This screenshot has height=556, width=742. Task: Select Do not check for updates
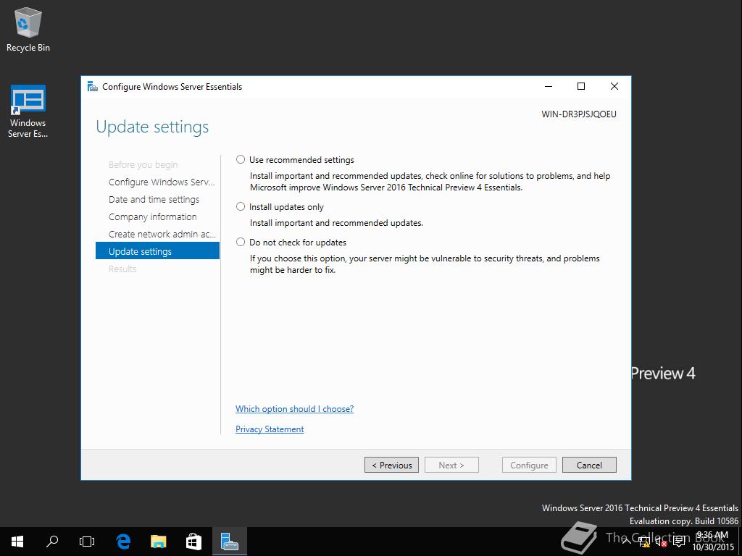coord(291,242)
